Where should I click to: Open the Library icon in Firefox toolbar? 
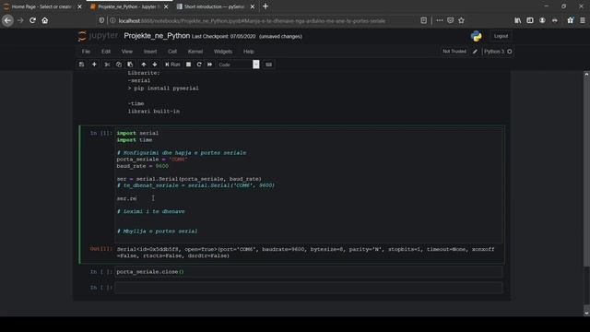pos(518,20)
